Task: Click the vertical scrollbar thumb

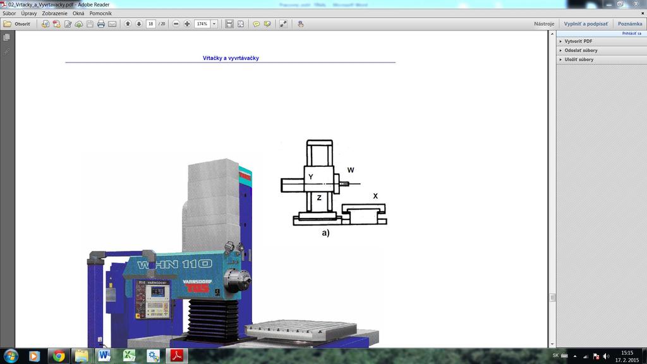Action: coord(552,297)
